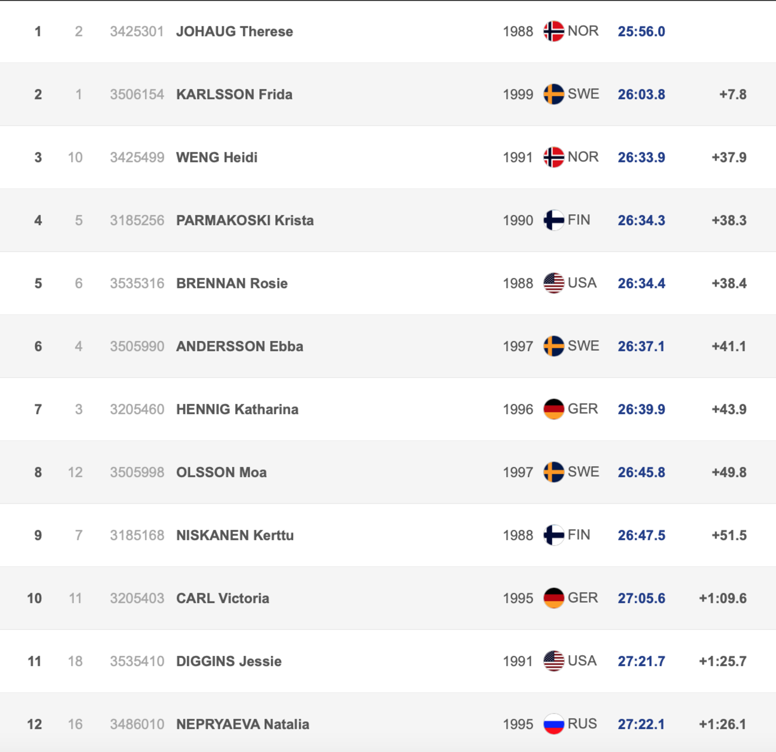Click USA flag icon in Brennan Rosie row
The width and height of the screenshot is (776, 752).
[x=554, y=283]
